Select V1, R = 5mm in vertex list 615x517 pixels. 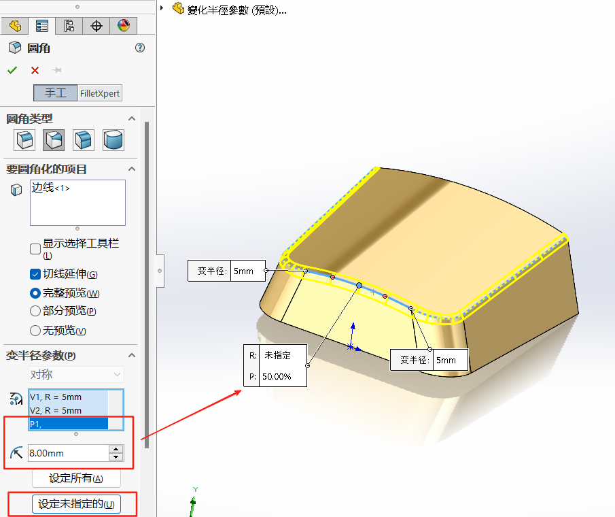click(68, 397)
